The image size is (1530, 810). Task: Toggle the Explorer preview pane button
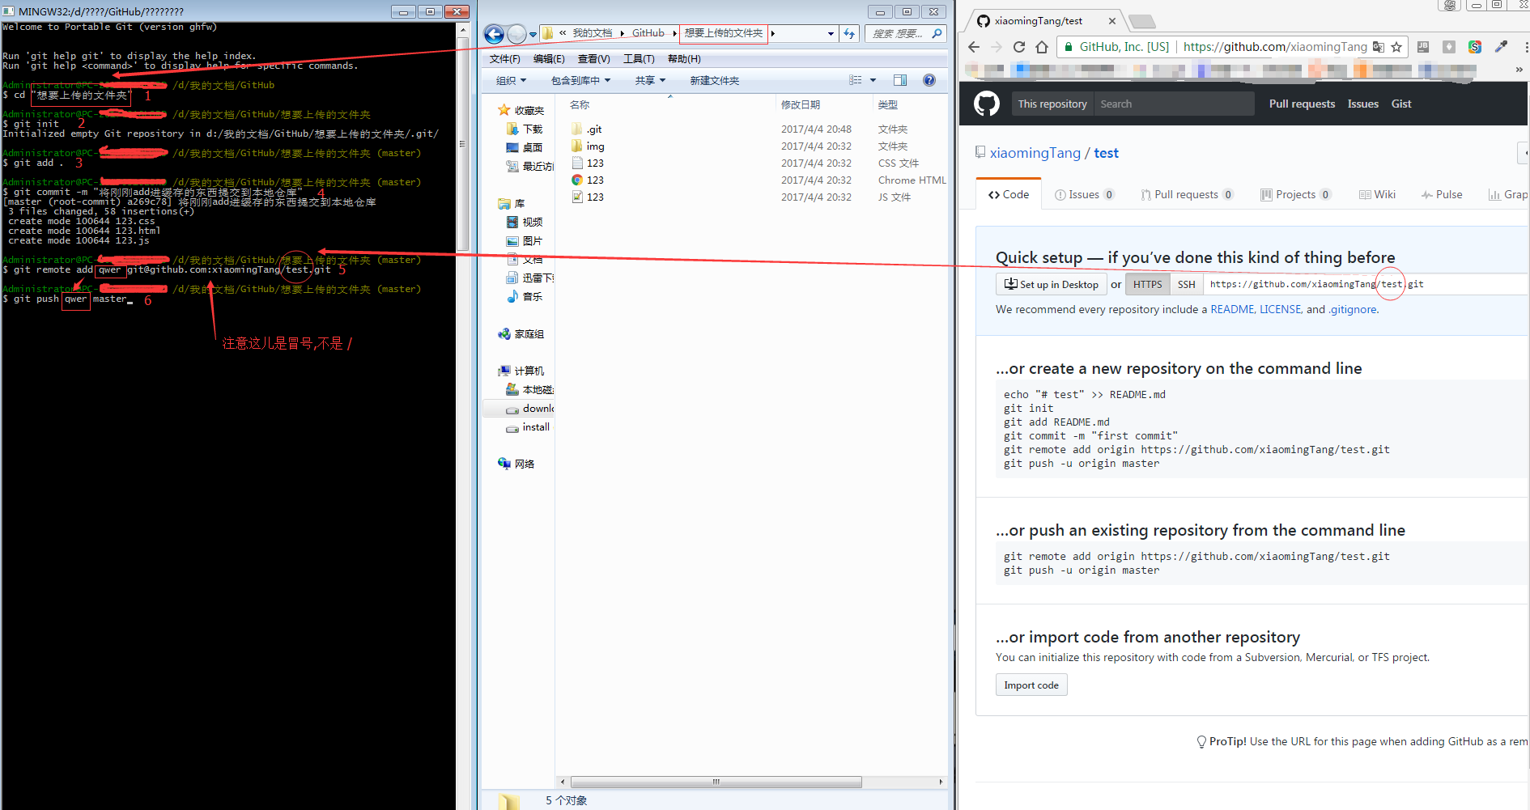[x=899, y=80]
